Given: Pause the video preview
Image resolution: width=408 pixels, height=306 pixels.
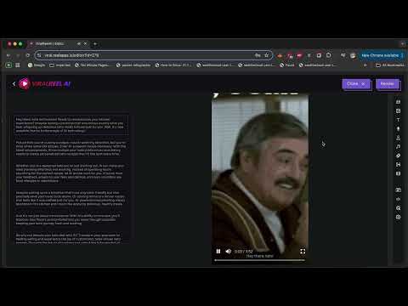Looking at the screenshot, I should point(218,251).
